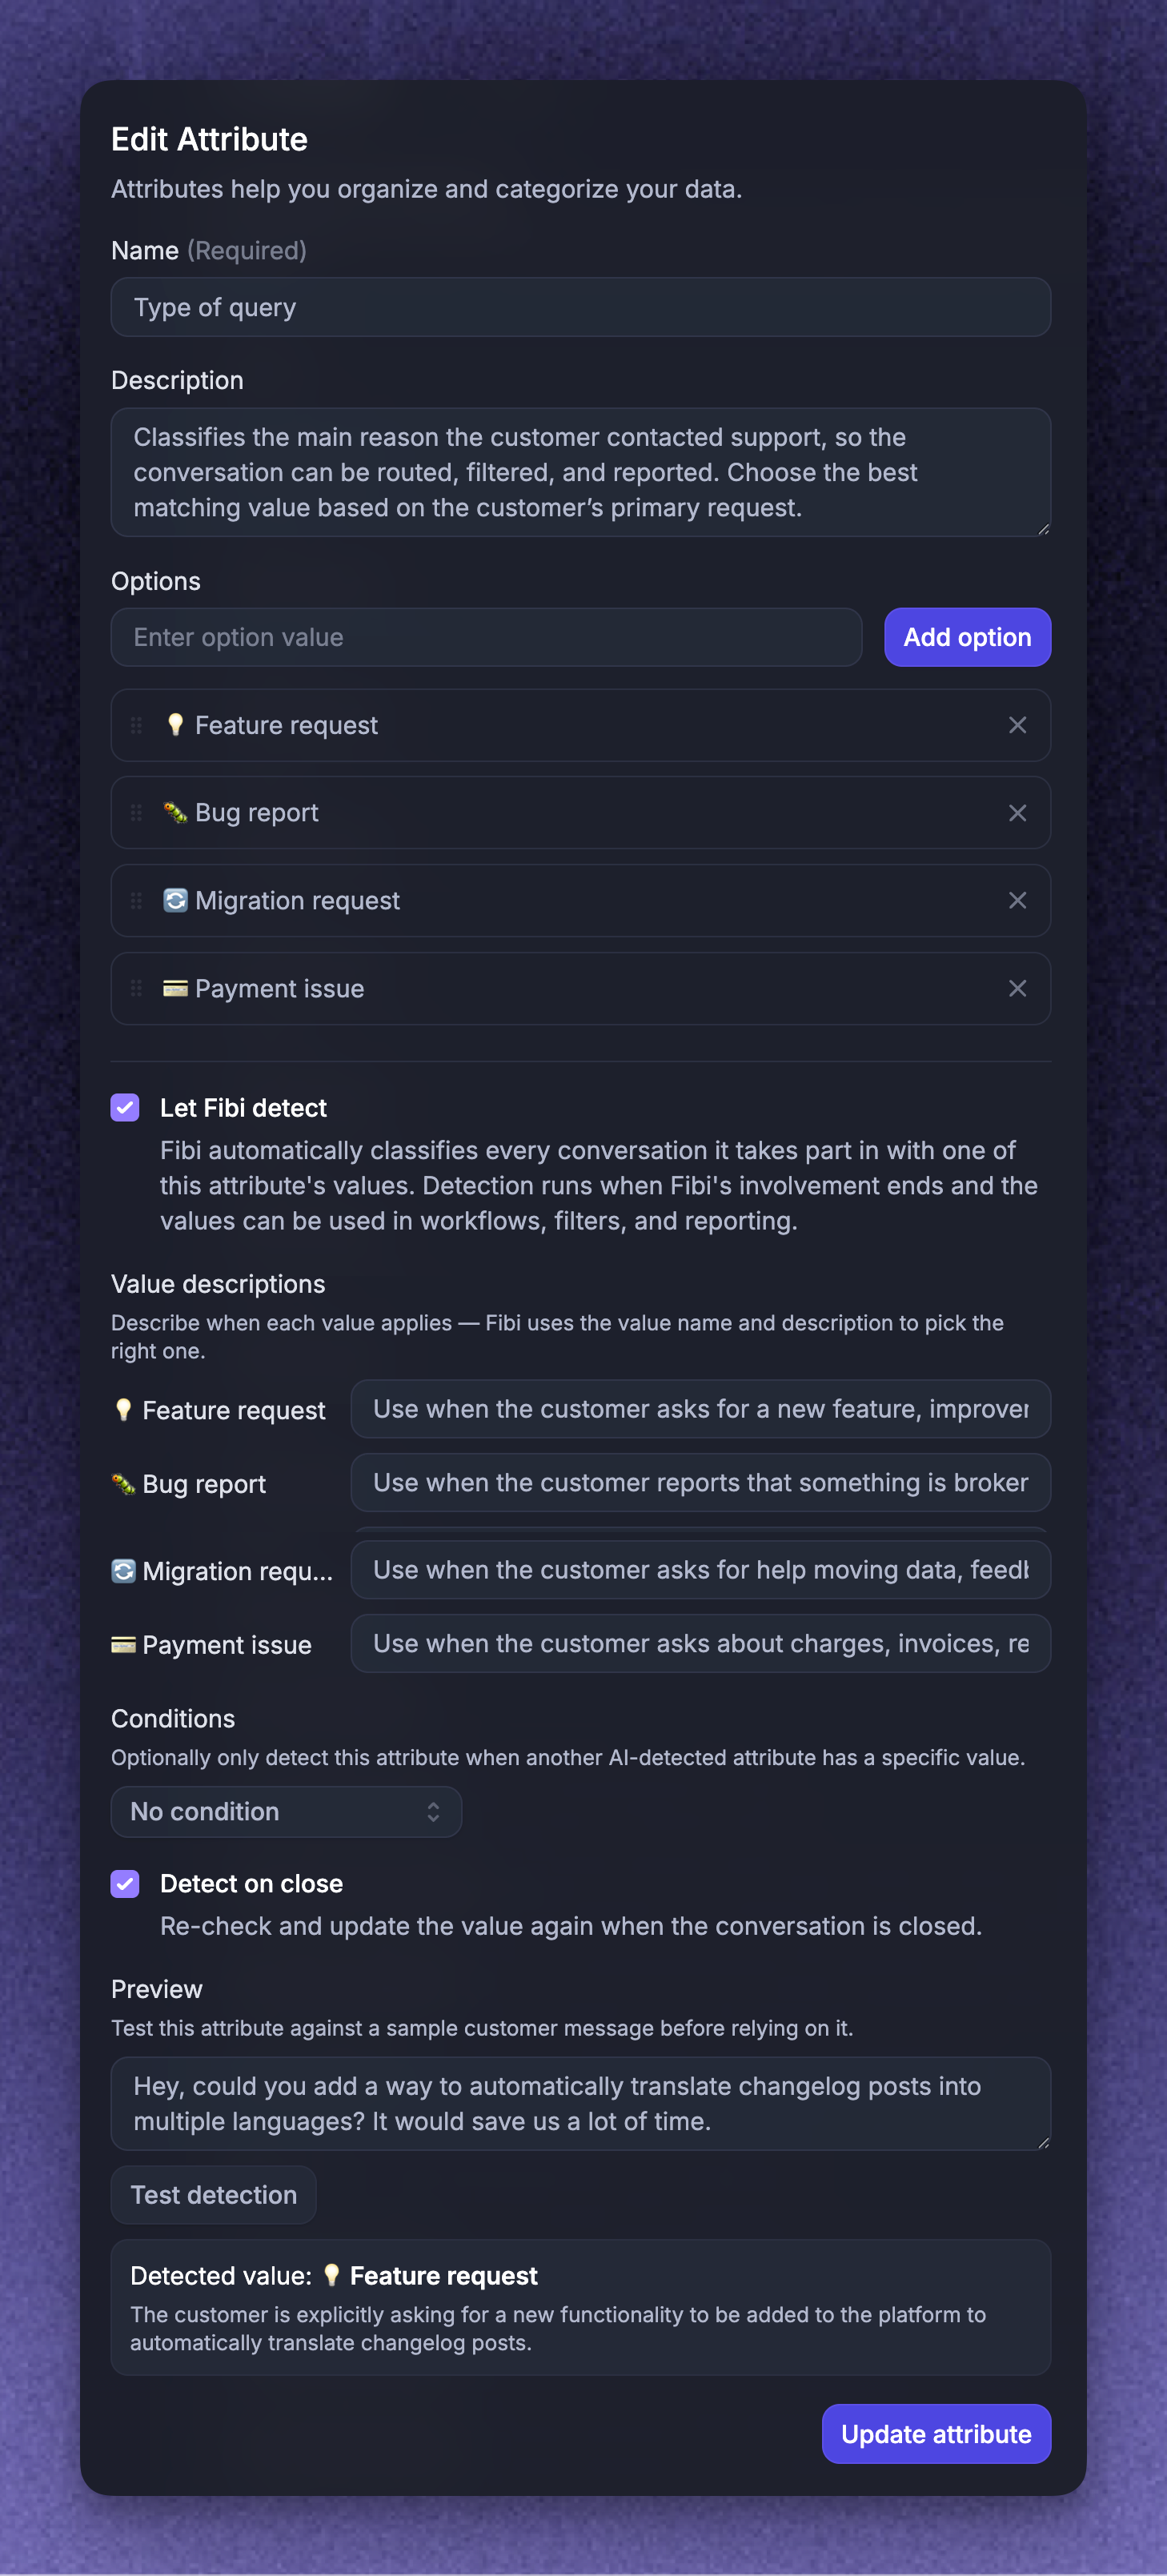Delete the Payment issue option
This screenshot has width=1167, height=2576.
point(1017,989)
